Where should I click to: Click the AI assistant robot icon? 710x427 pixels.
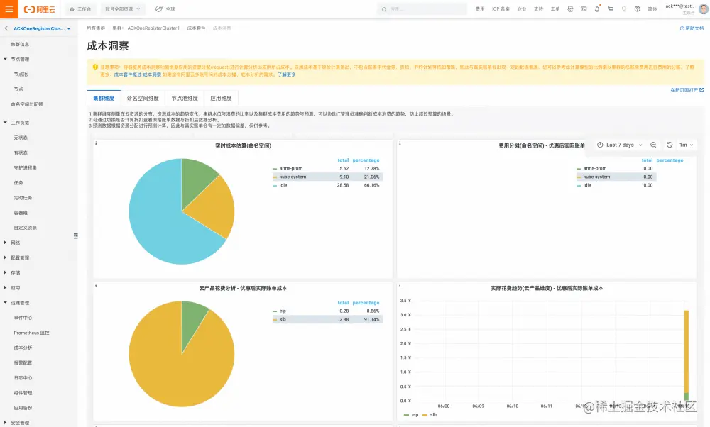[570, 9]
